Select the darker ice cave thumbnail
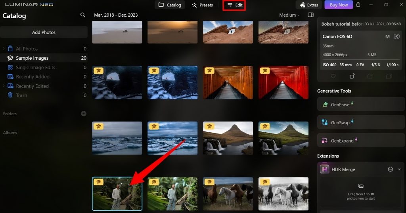This screenshot has width=406, height=213. coord(117,82)
